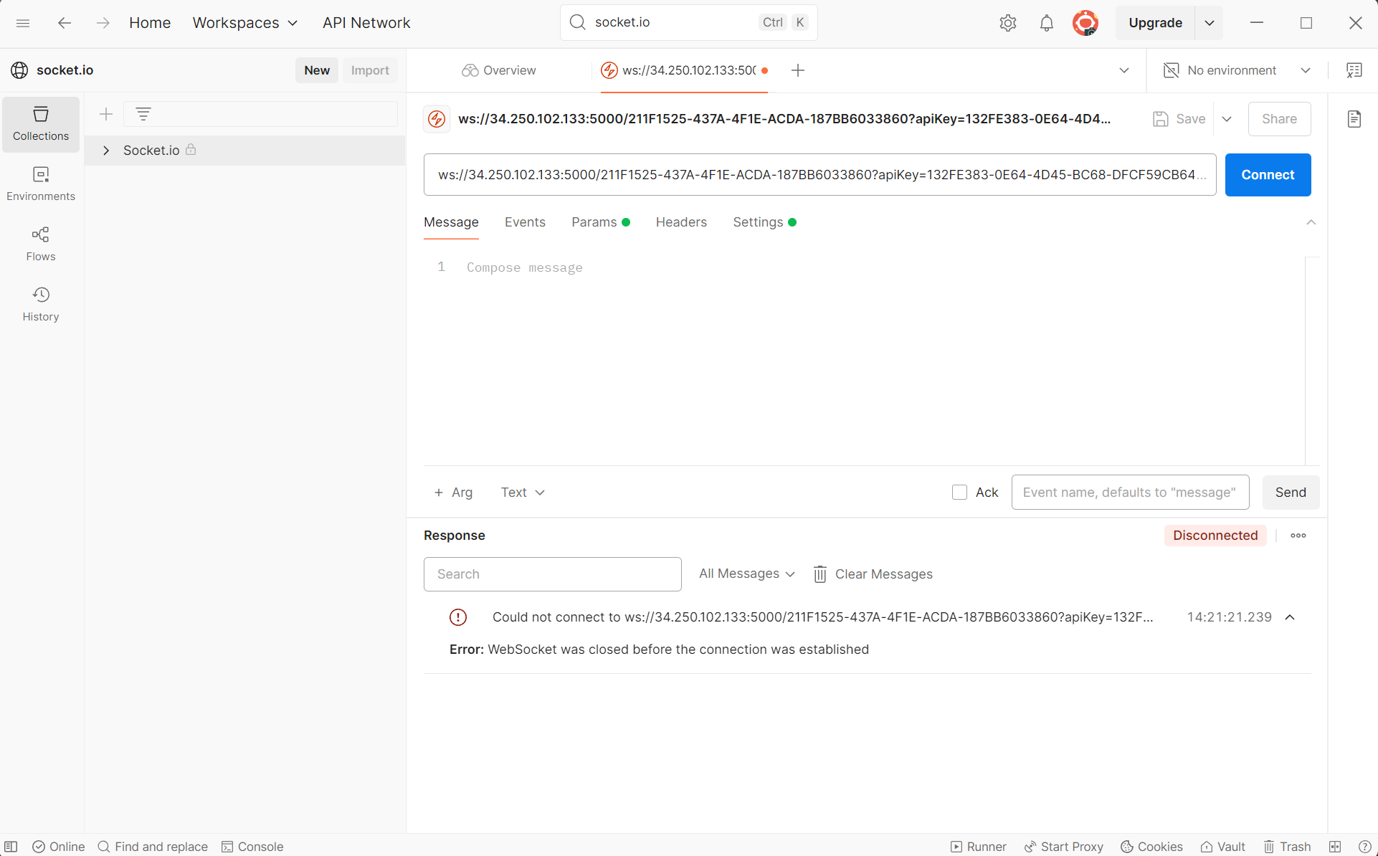Open notifications bell icon
Viewport: 1378px width, 856px height.
pyautogui.click(x=1047, y=23)
